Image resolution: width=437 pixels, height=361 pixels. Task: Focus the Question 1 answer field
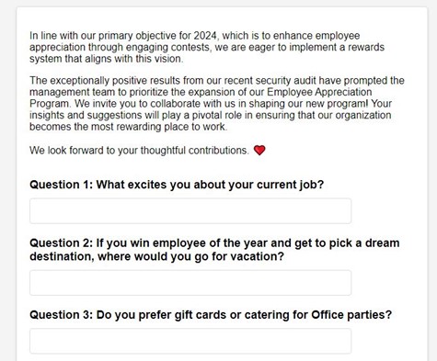[190, 210]
